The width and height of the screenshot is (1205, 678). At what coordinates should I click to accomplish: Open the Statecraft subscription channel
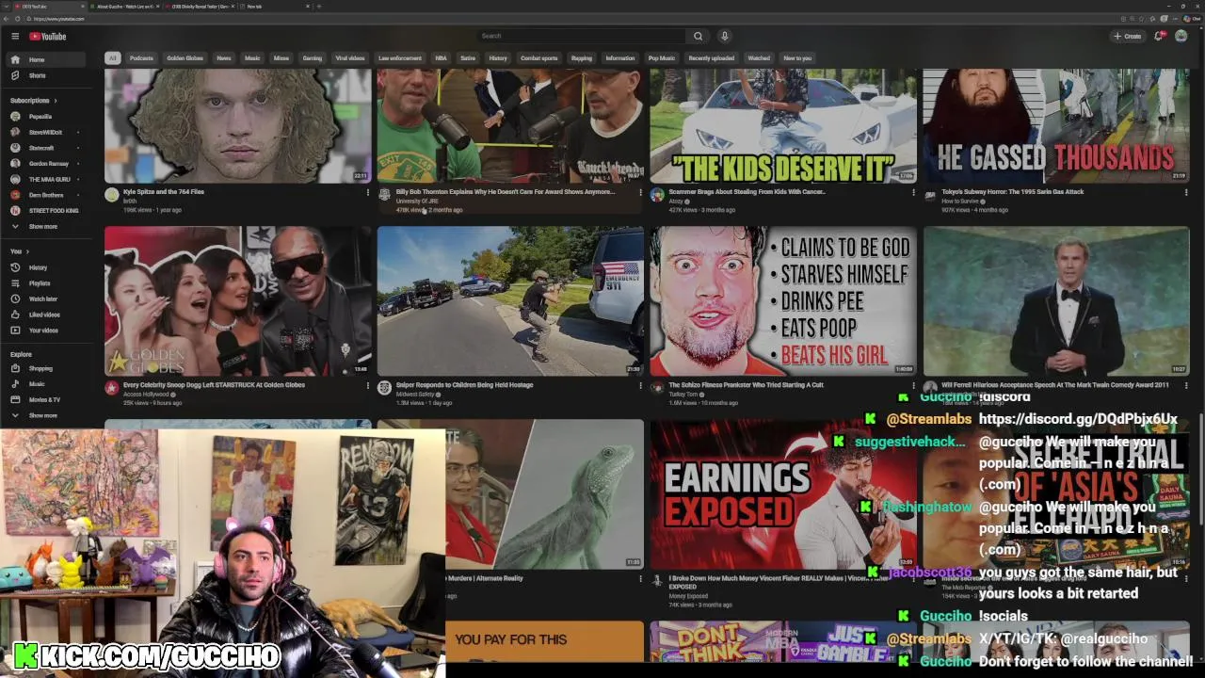[x=47, y=148]
